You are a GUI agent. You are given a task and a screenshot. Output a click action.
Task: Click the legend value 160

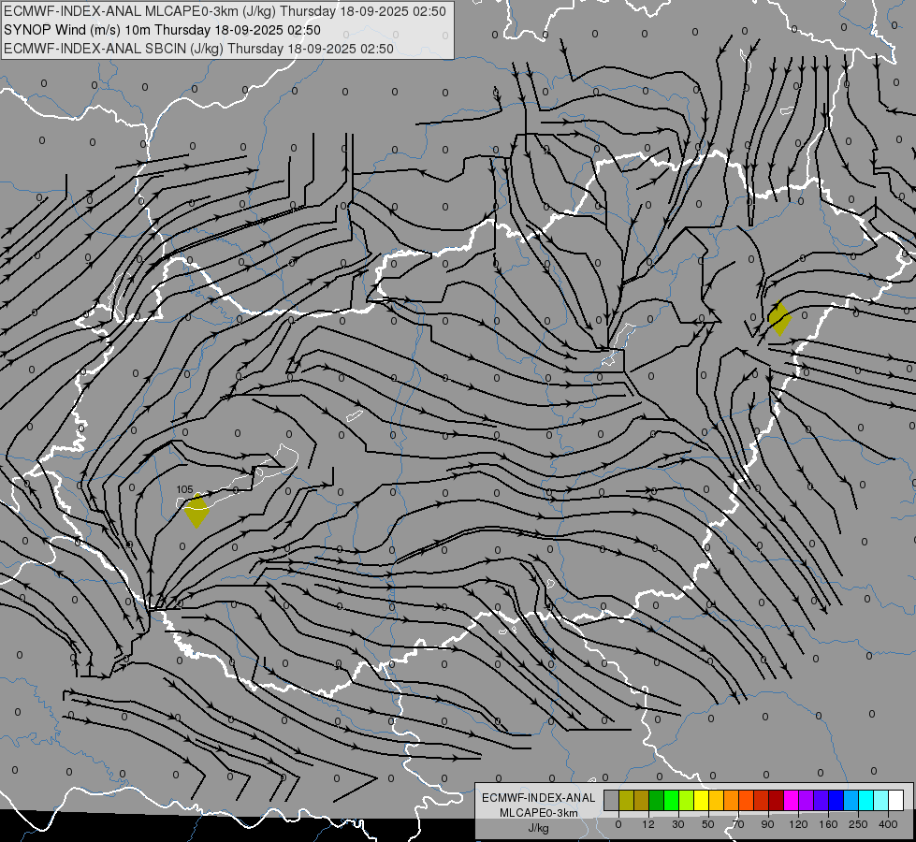[x=828, y=824]
